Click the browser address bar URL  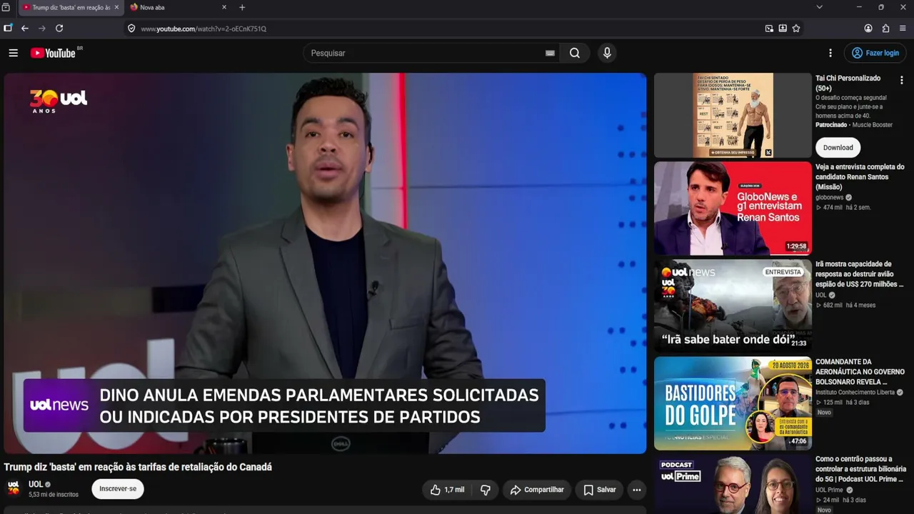pos(204,29)
